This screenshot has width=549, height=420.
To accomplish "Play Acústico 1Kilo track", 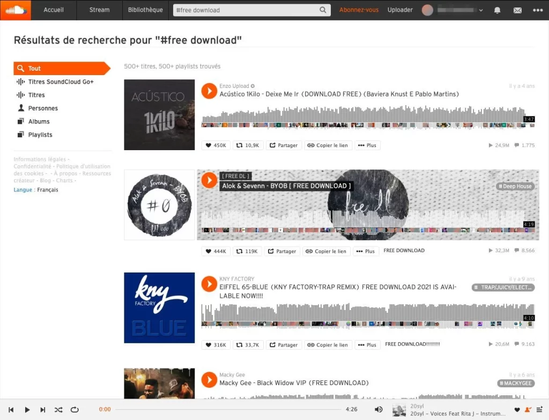I will pos(209,91).
